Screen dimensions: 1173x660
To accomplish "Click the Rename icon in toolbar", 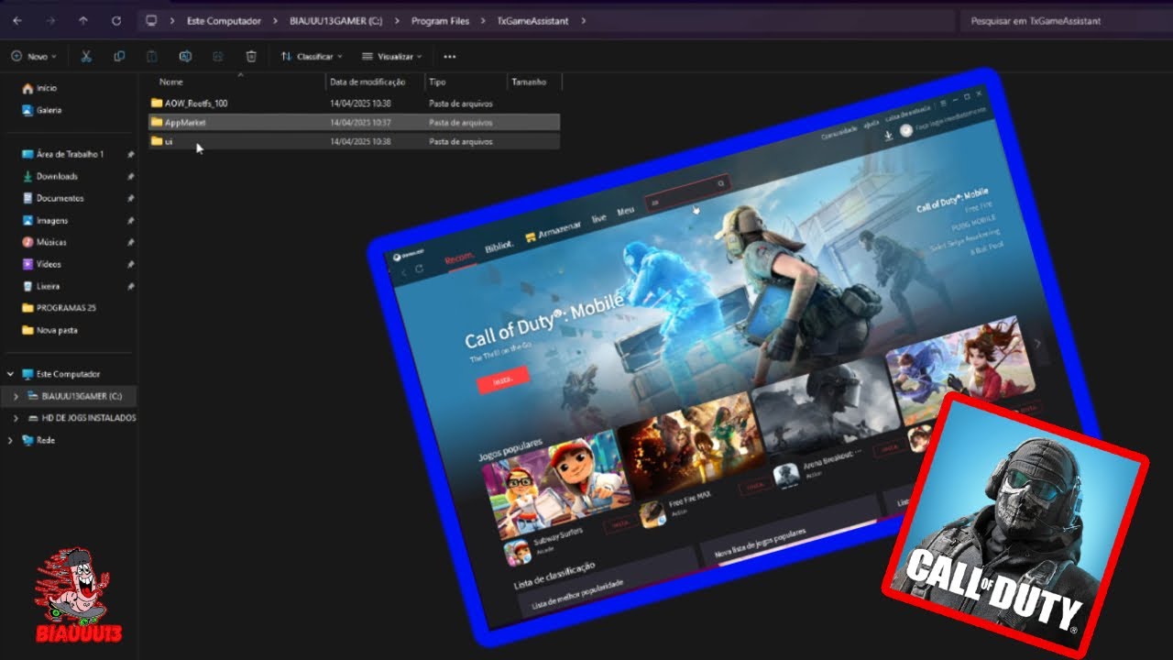I will pyautogui.click(x=185, y=56).
